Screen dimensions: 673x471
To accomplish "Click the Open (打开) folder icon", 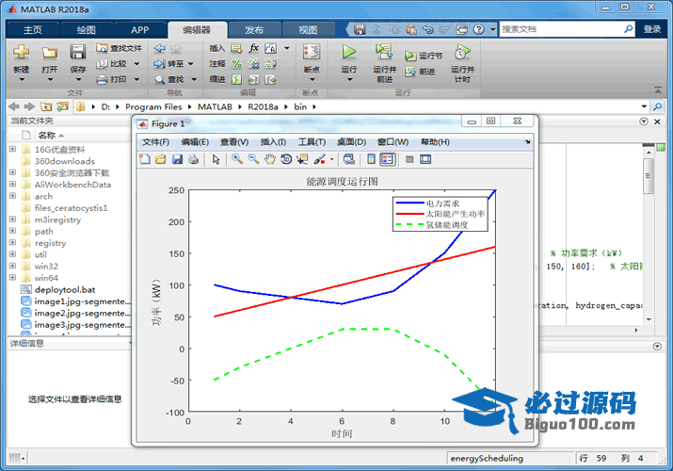I will [49, 53].
